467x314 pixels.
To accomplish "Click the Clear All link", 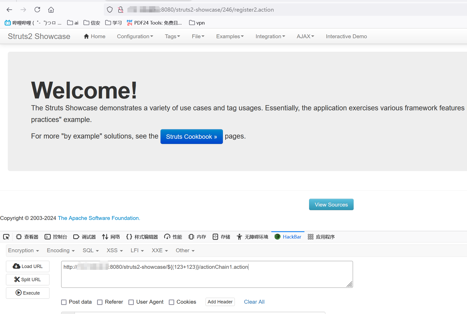I will coord(254,302).
